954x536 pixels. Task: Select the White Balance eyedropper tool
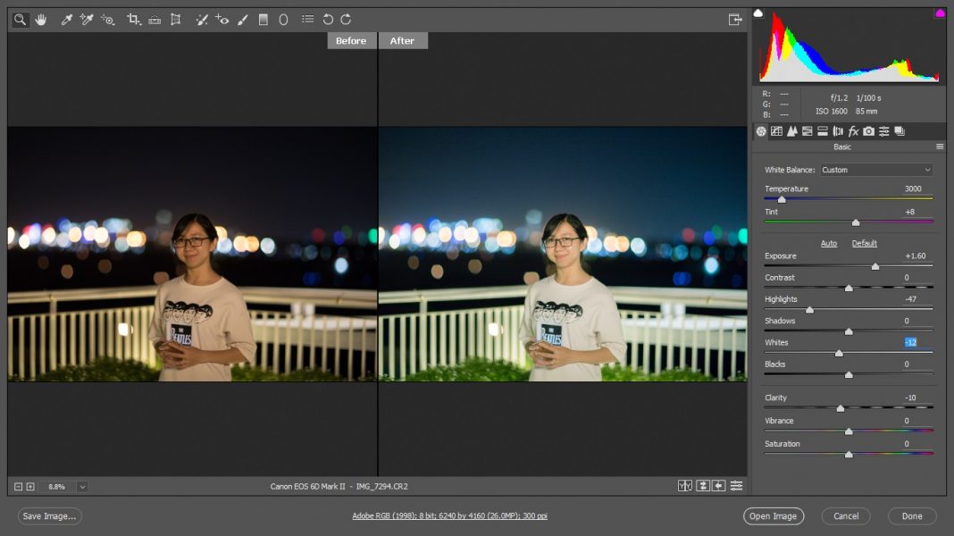[66, 20]
